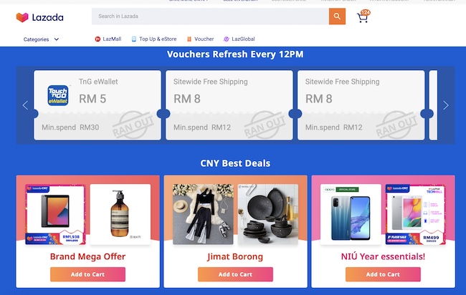
Task: Add NIÚ Year essentials to cart
Action: tap(383, 274)
